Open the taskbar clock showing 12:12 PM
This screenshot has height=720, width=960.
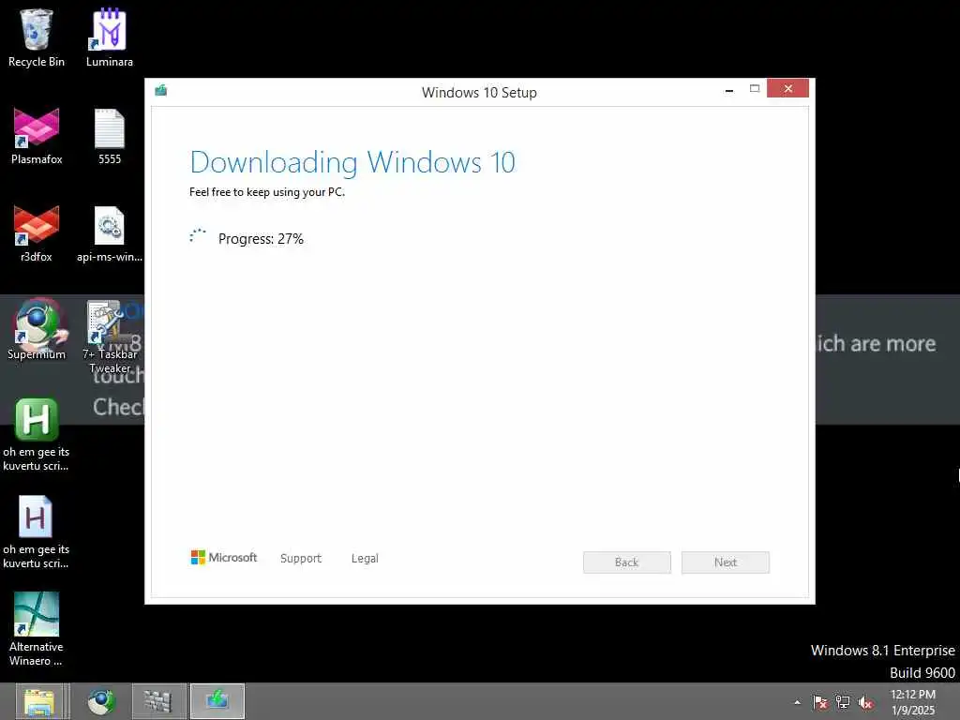(x=913, y=702)
